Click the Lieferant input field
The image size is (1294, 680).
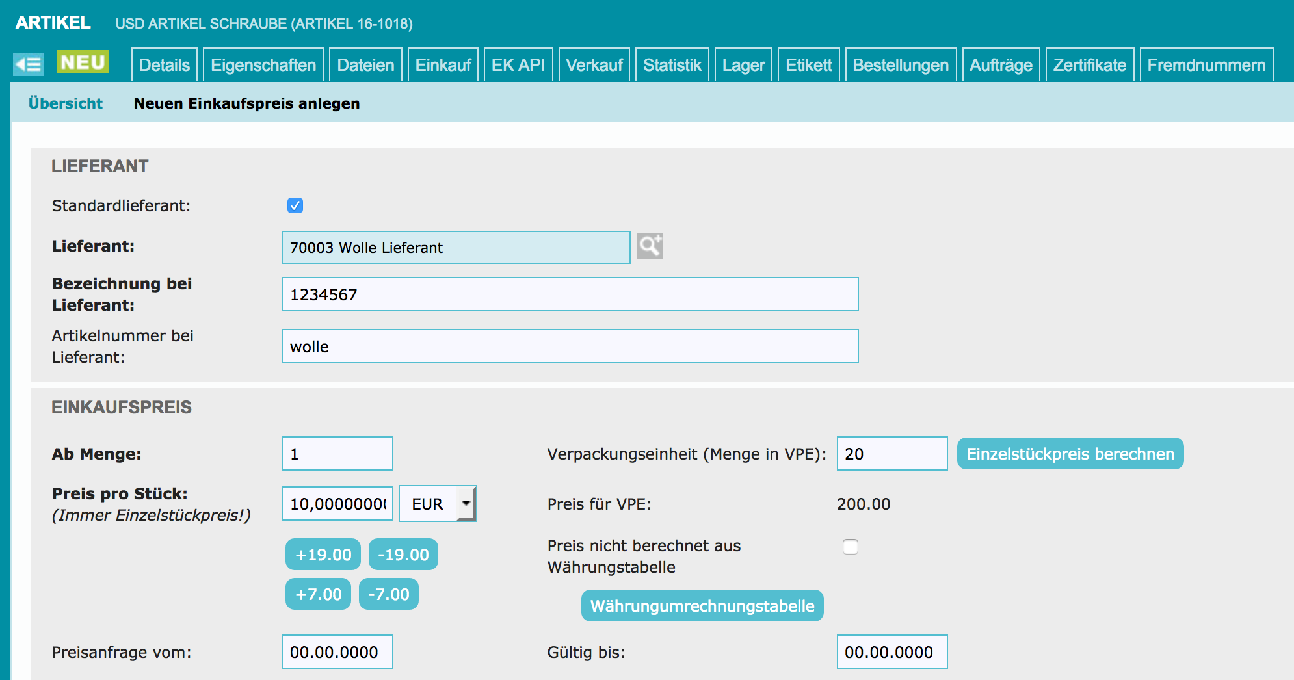pyautogui.click(x=455, y=248)
